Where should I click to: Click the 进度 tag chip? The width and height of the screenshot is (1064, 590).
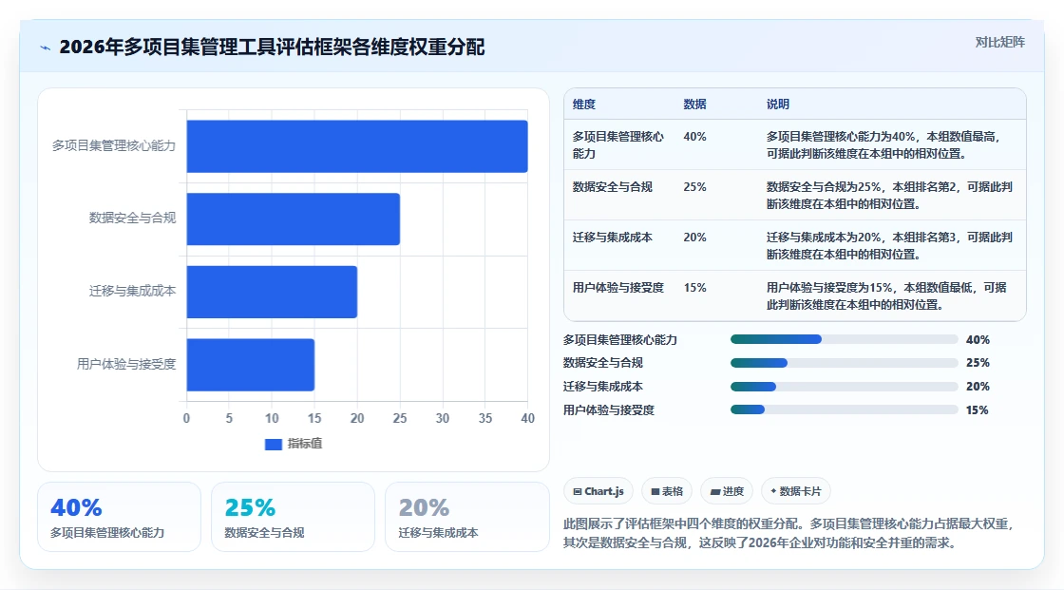point(727,491)
